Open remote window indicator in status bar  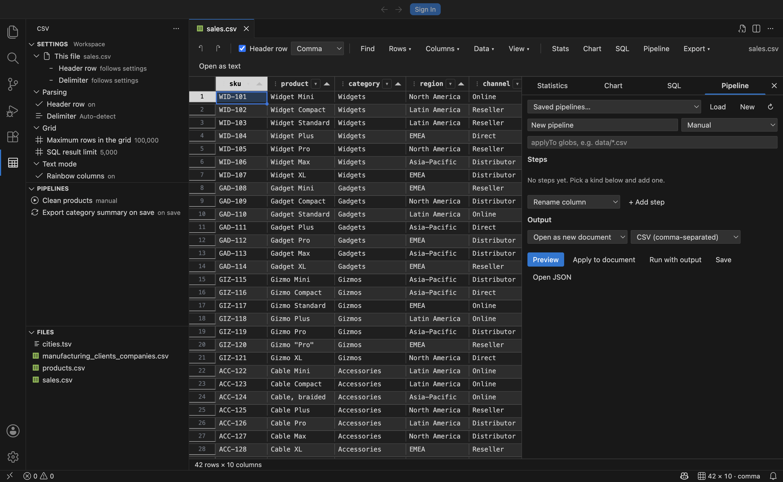click(x=10, y=476)
